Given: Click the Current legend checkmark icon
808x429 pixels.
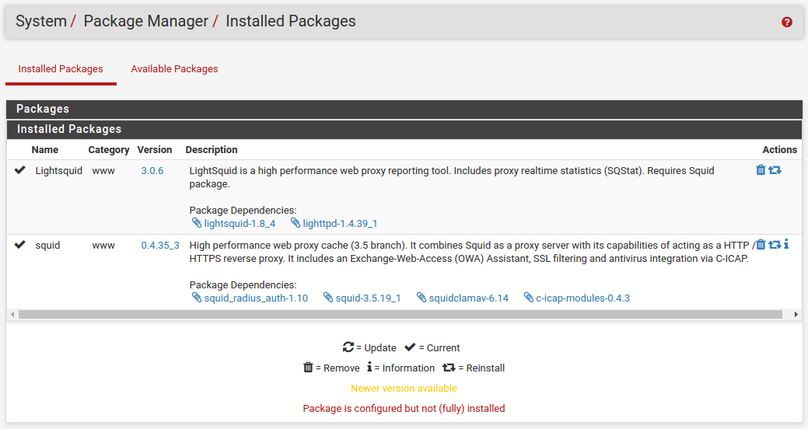Looking at the screenshot, I should (x=410, y=347).
